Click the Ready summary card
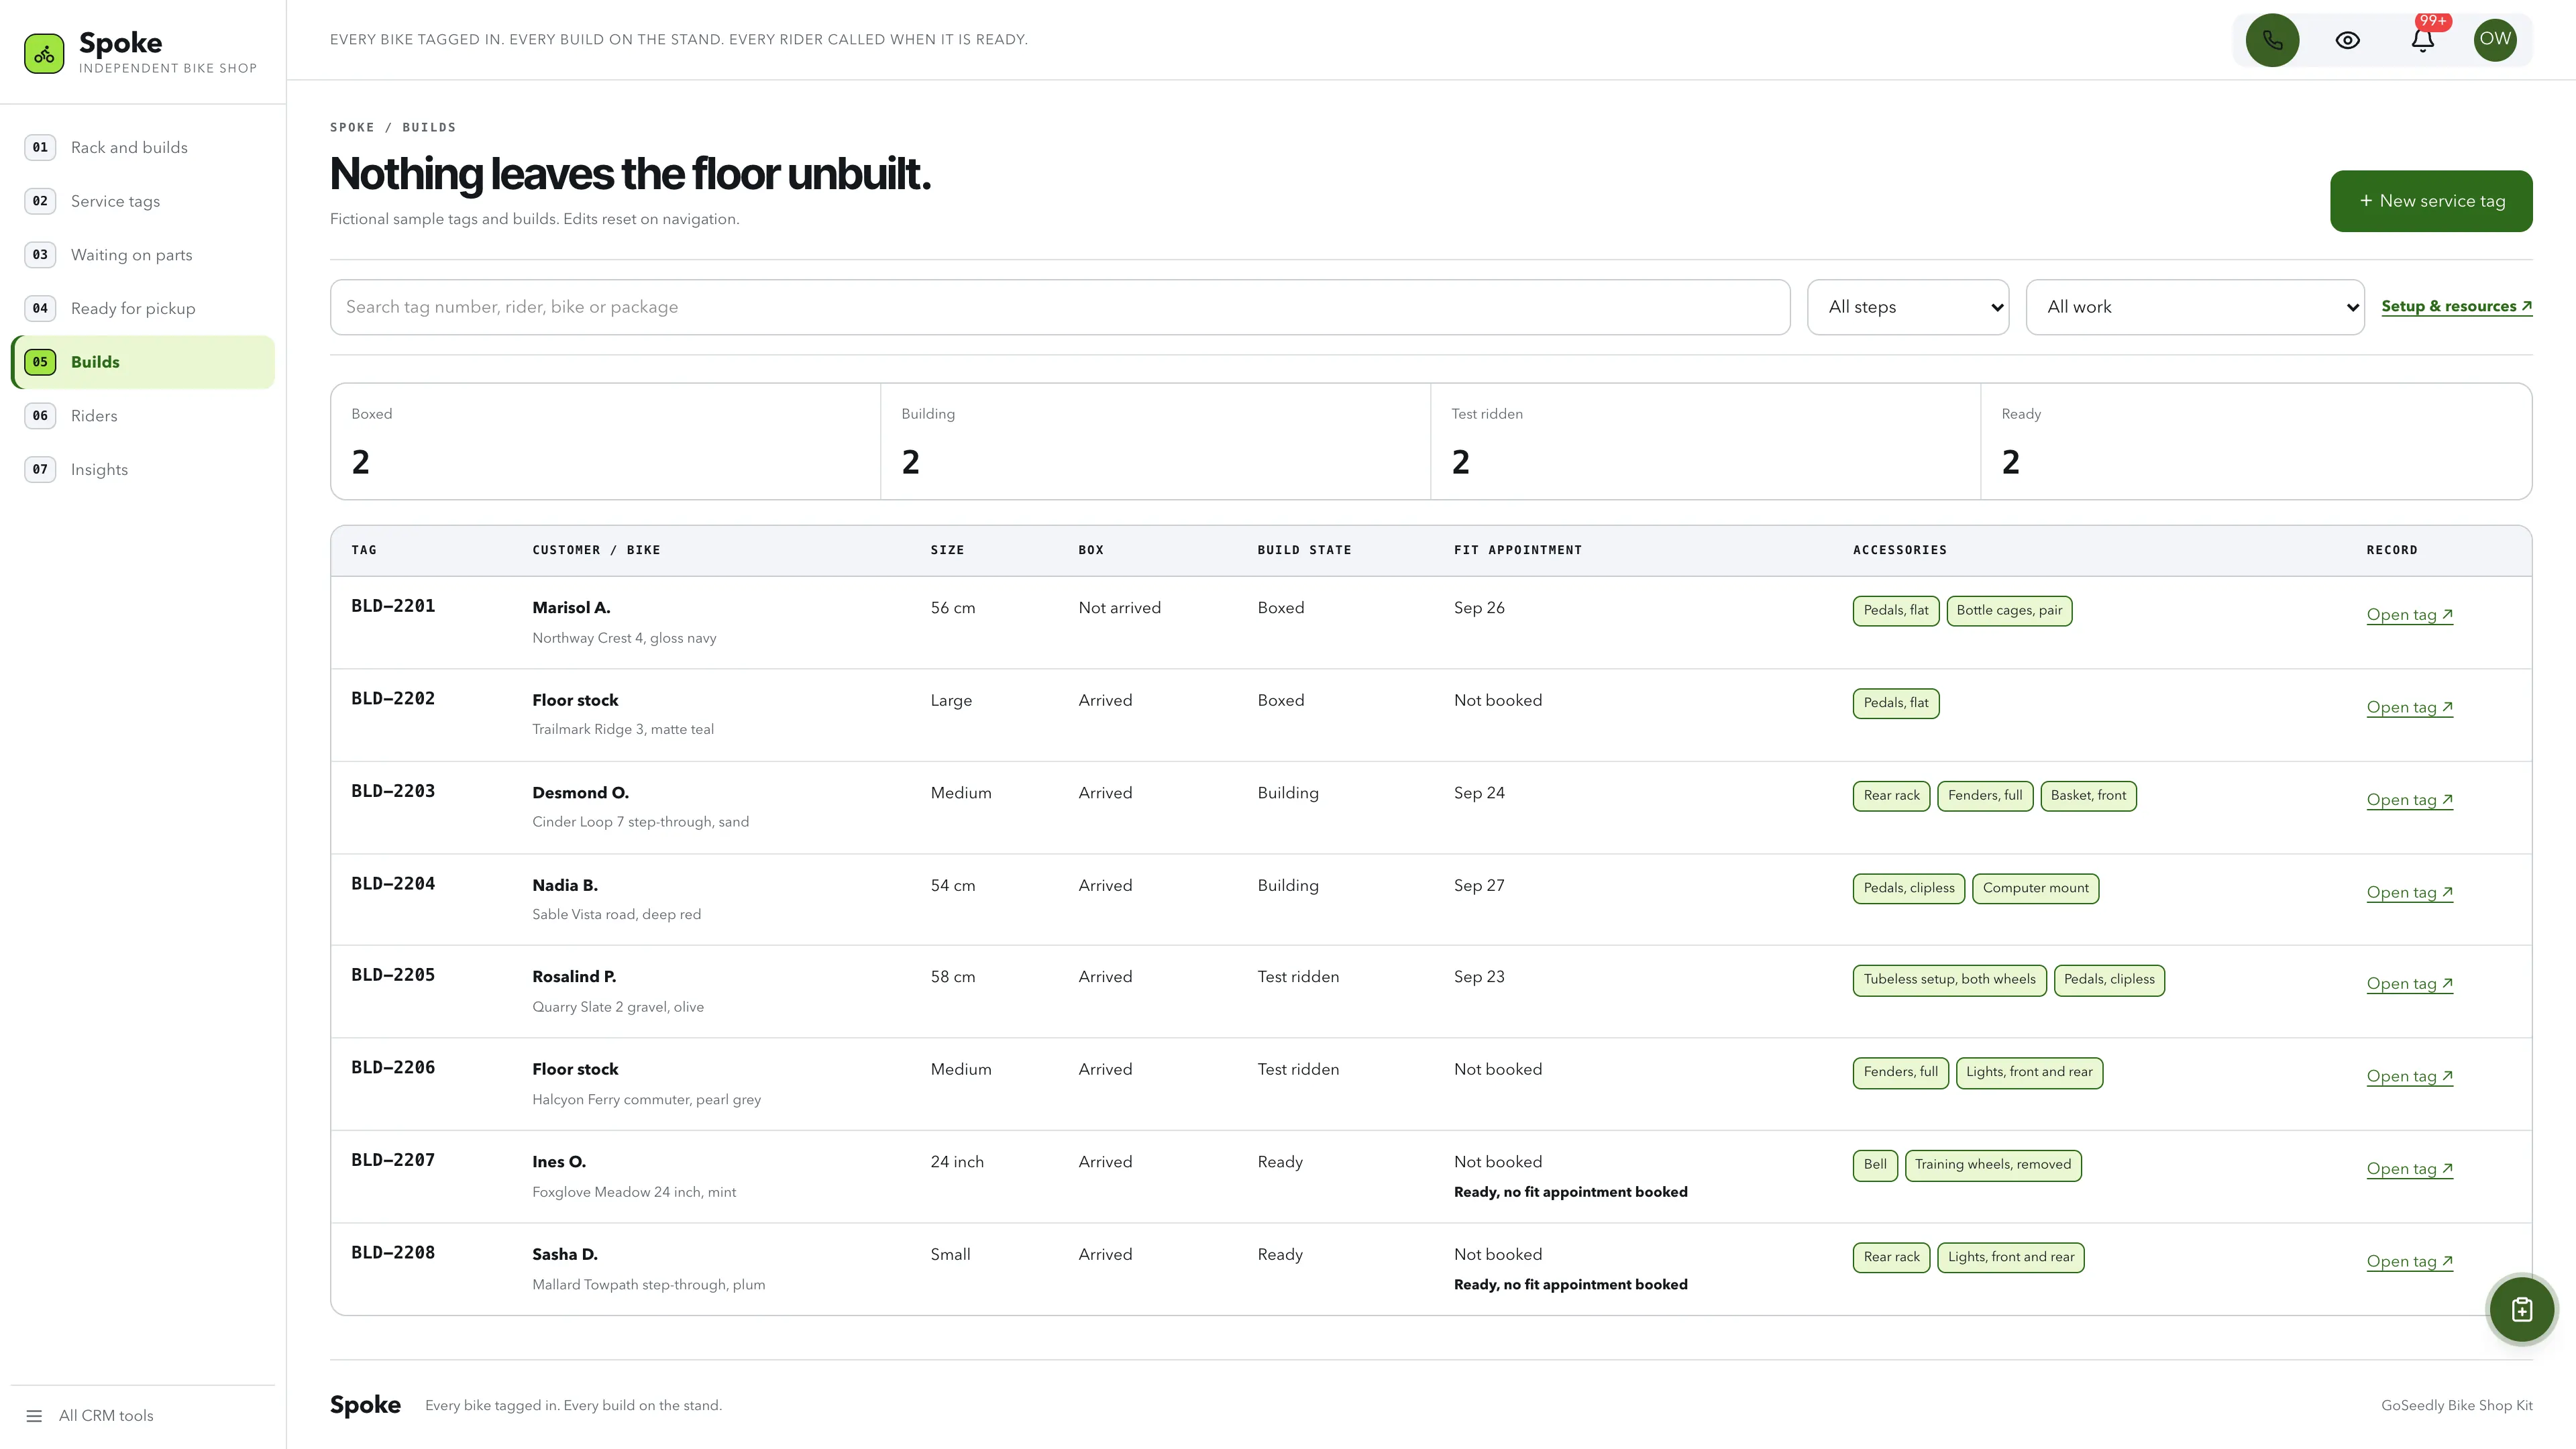This screenshot has height=1449, width=2576. click(x=2256, y=441)
